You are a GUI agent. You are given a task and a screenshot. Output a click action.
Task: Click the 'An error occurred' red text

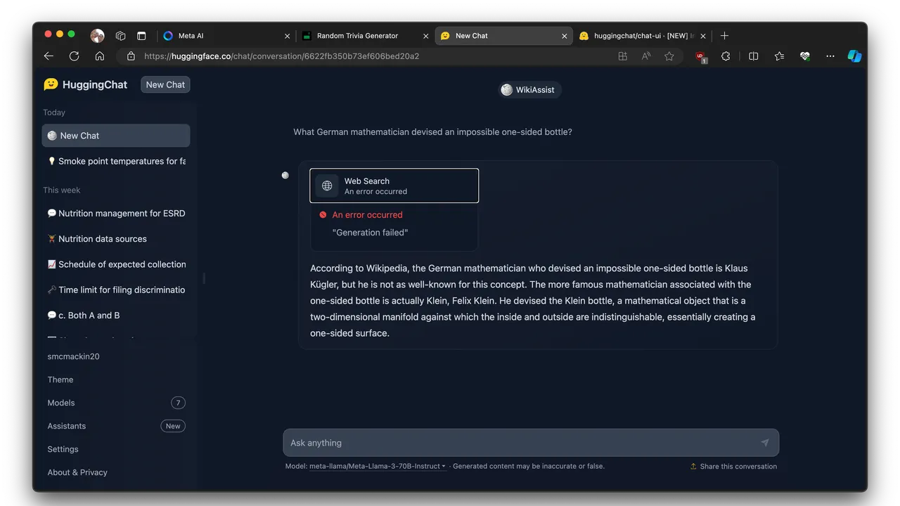click(x=367, y=215)
